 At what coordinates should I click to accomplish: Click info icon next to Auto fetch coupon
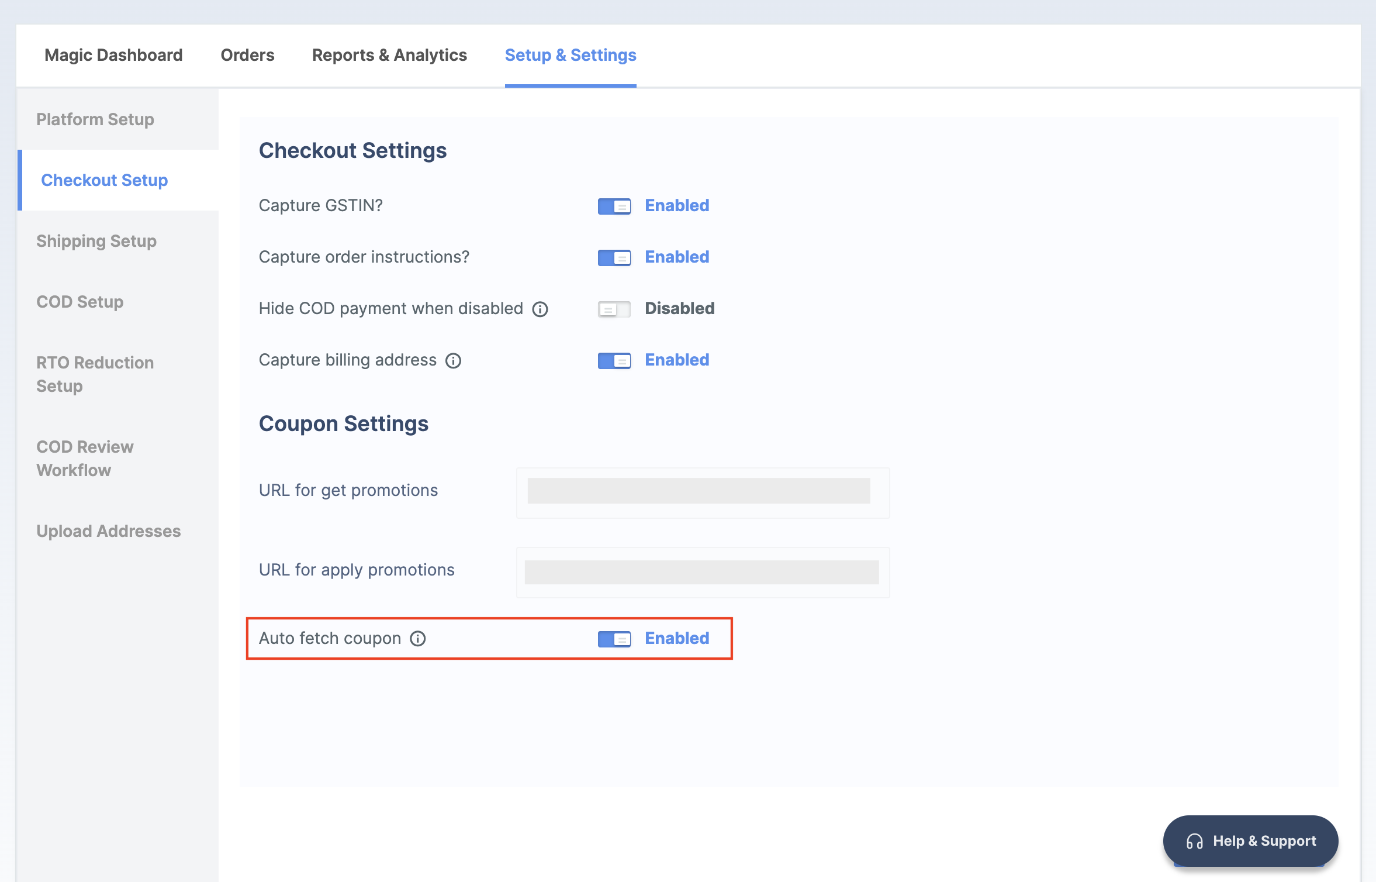pyautogui.click(x=420, y=638)
